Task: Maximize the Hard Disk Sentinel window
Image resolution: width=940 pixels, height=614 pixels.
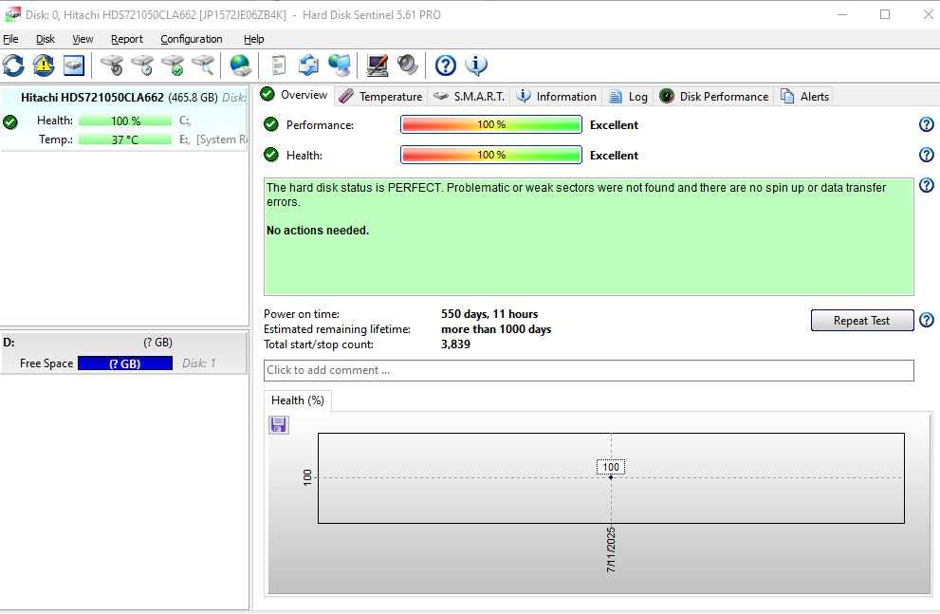Action: click(x=885, y=14)
